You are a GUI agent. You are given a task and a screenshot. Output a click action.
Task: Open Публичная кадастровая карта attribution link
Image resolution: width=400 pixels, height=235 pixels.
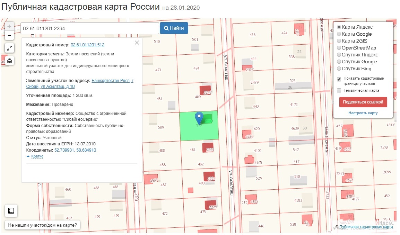366,227
